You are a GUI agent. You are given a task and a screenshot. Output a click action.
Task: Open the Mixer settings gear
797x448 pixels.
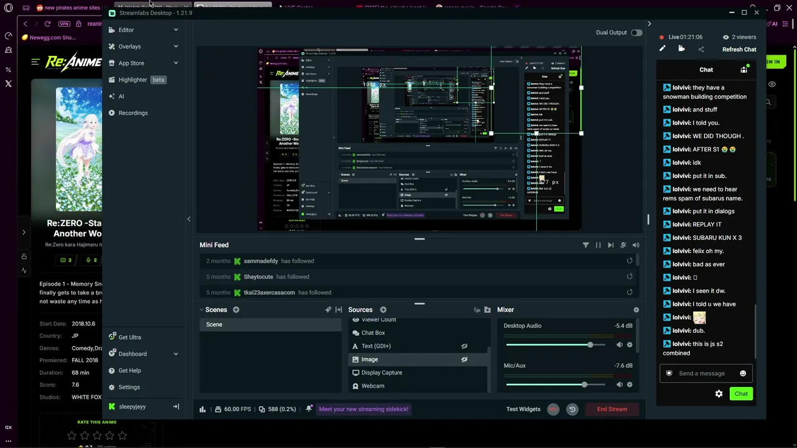[x=636, y=310]
